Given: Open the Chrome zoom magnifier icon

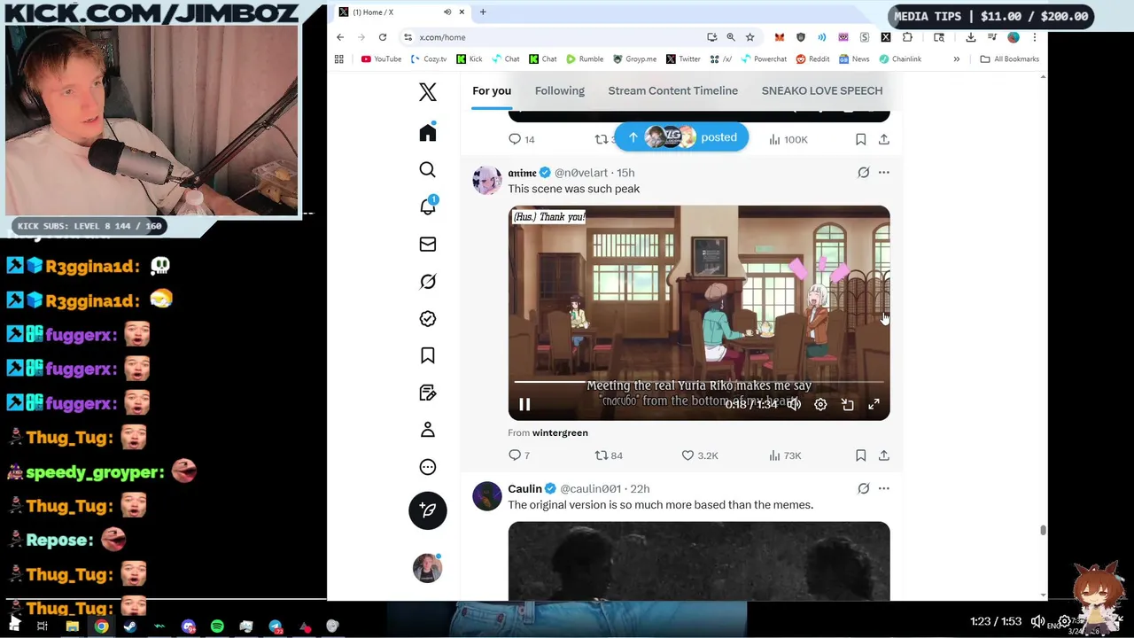Looking at the screenshot, I should tap(731, 37).
